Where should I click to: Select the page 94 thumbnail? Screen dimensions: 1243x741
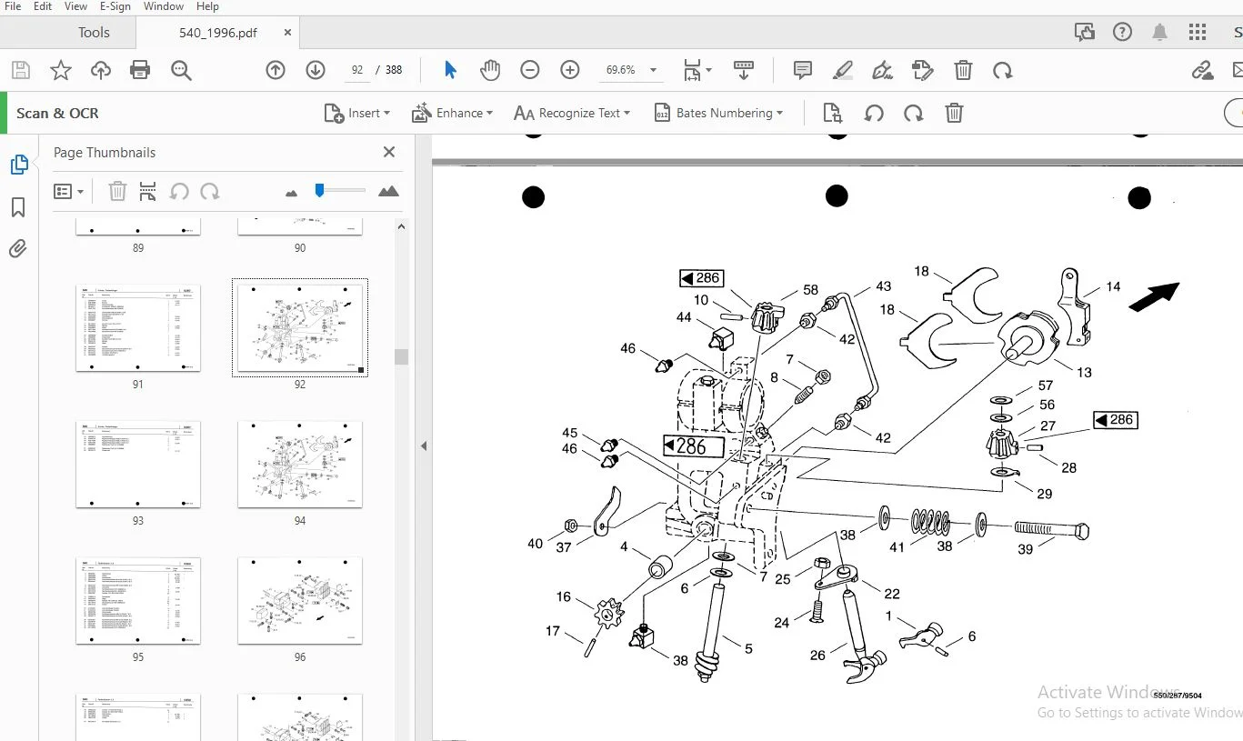point(300,465)
